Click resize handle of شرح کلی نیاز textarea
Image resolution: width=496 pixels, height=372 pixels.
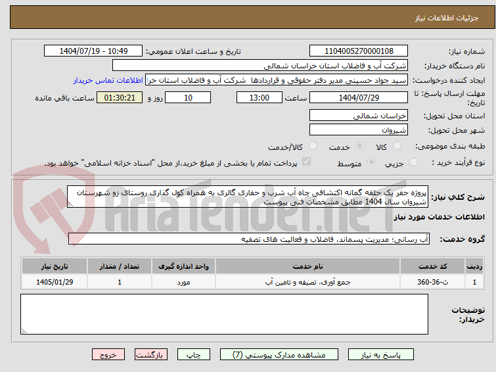(x=70, y=204)
